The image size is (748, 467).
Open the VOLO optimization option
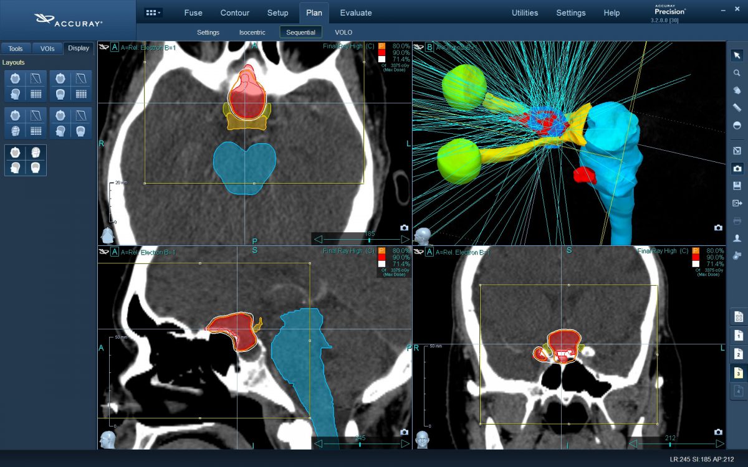pos(343,32)
